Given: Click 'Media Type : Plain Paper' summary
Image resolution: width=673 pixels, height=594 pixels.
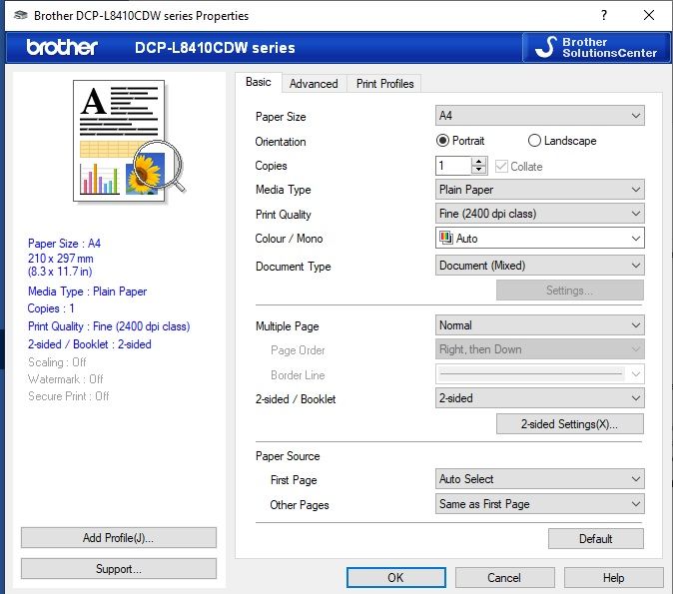Looking at the screenshot, I should (x=87, y=292).
